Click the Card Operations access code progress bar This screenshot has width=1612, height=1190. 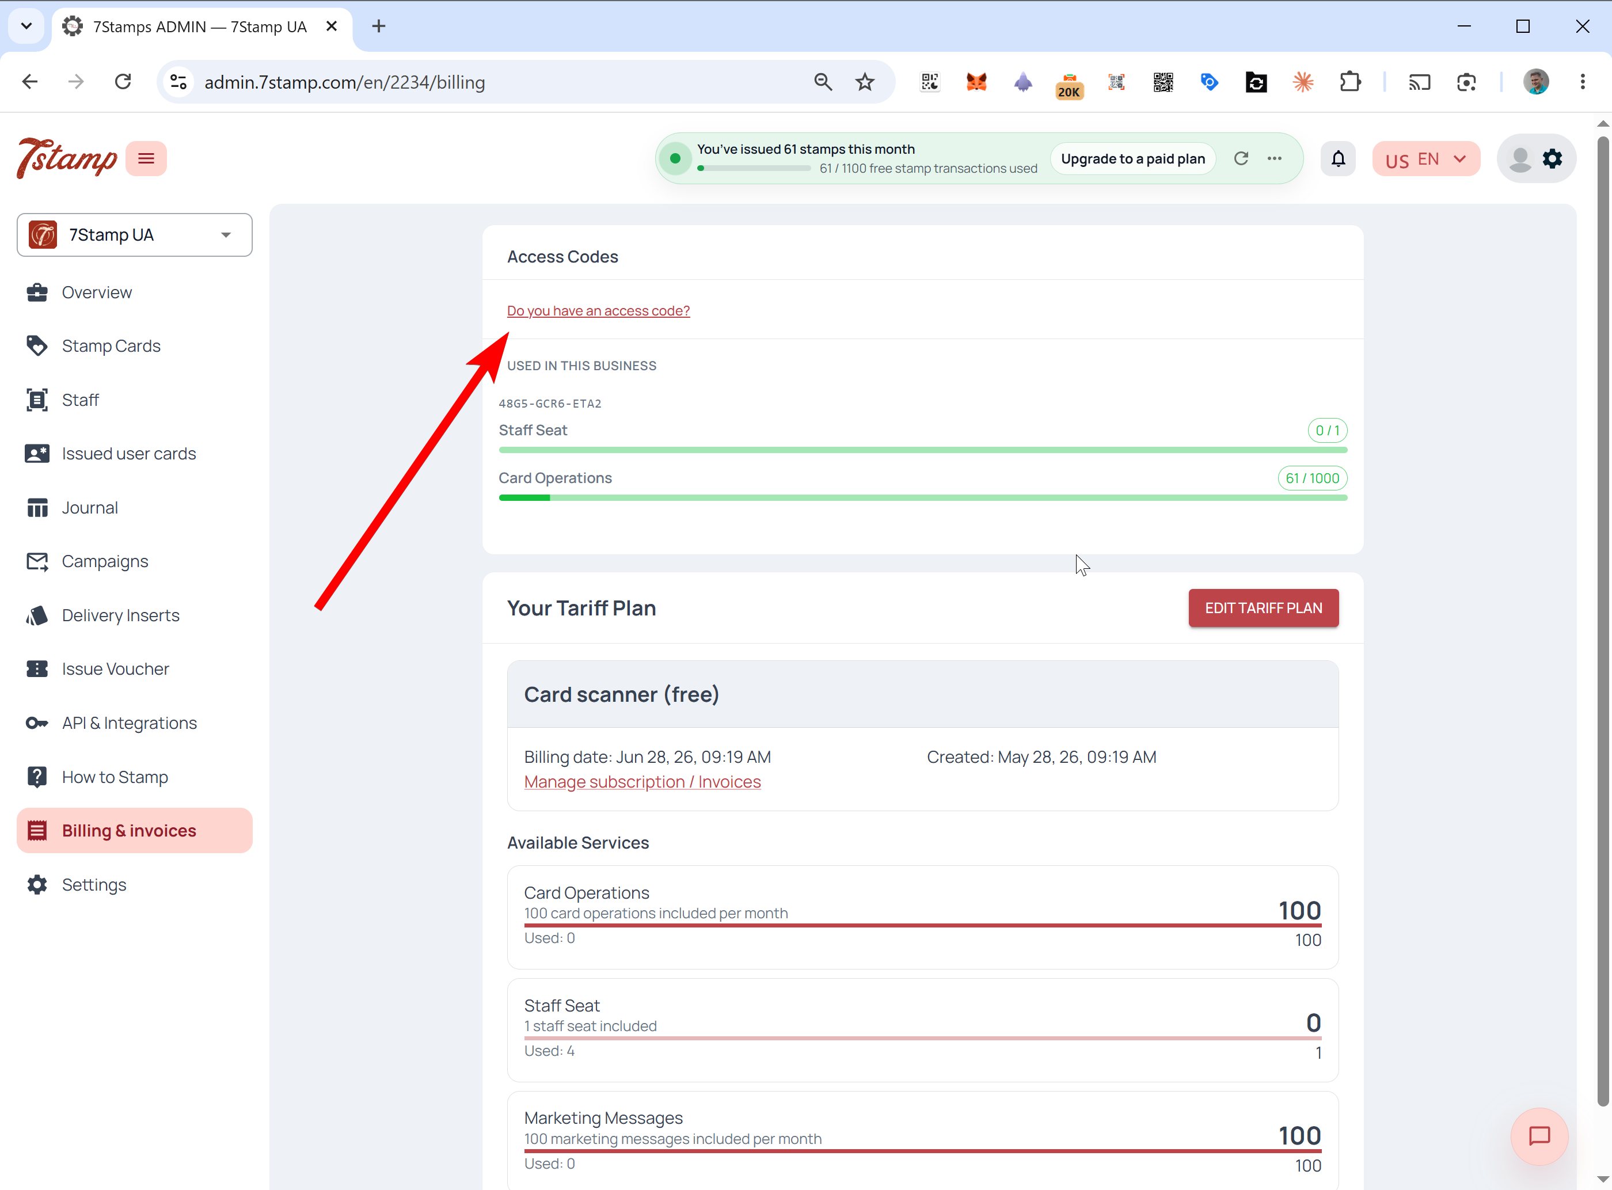pos(923,498)
